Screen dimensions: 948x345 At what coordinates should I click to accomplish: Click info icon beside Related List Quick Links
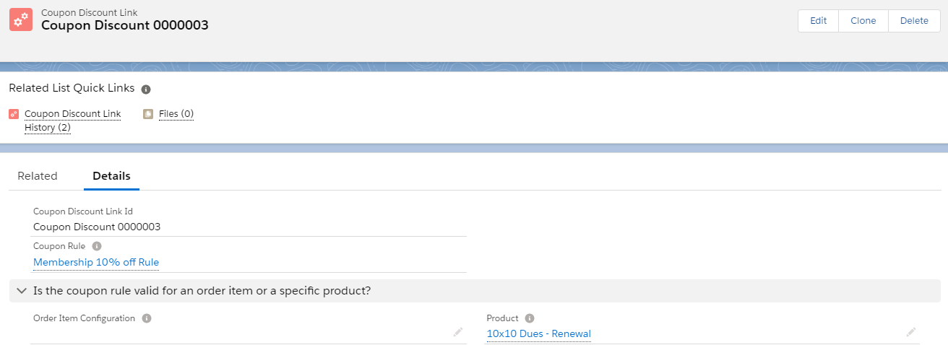[x=146, y=89]
